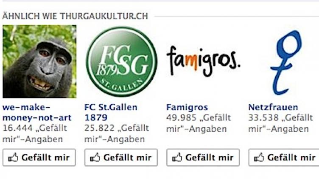The height and width of the screenshot is (179, 319).
Task: Open the Netzfrauen page name link
Action: pyautogui.click(x=273, y=107)
